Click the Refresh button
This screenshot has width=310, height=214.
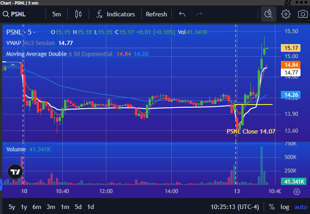(156, 14)
